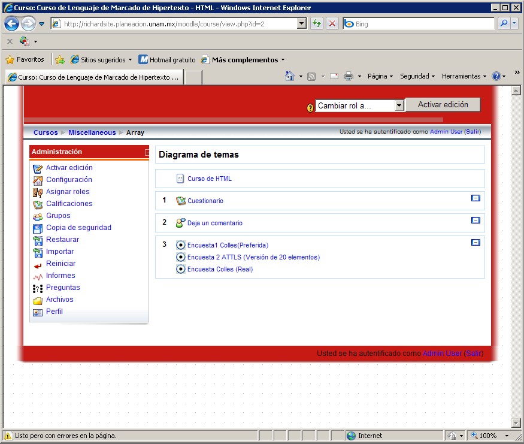Click the Cuestionario quiz icon
Viewport: 524px width, 444px height.
(181, 201)
